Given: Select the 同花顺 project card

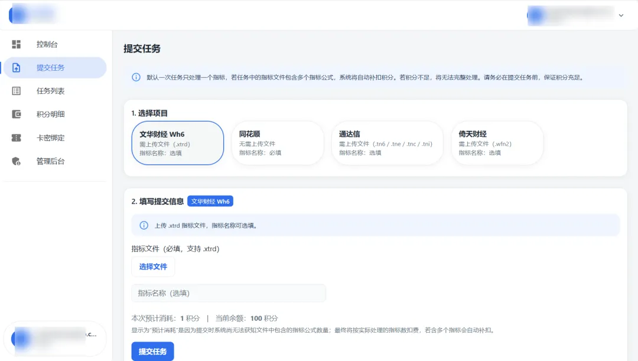Looking at the screenshot, I should click(278, 143).
